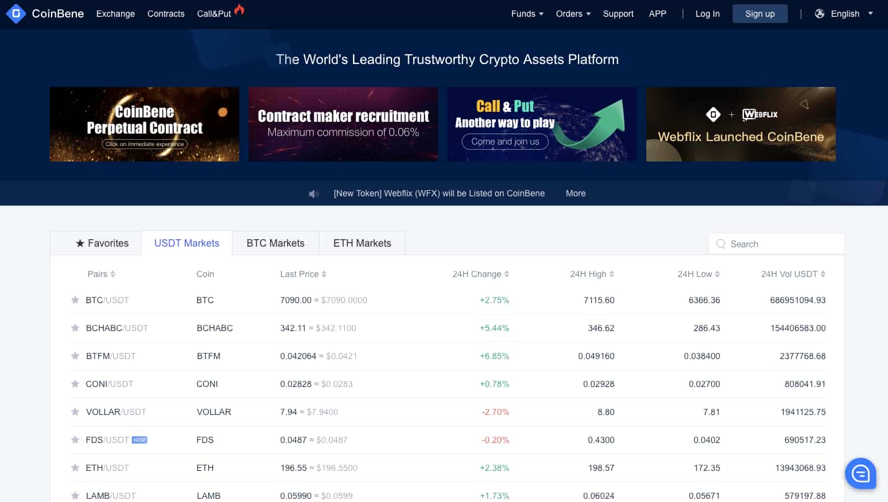Open the chat support bubble
The height and width of the screenshot is (502, 888).
861,474
